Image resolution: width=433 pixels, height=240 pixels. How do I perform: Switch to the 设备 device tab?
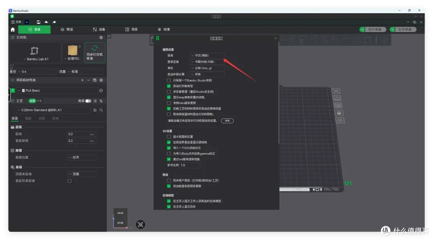click(99, 30)
